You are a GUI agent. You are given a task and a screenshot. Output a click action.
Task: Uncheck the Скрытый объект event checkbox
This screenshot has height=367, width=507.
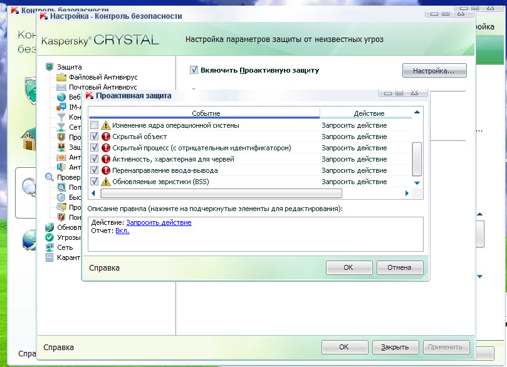click(x=94, y=137)
